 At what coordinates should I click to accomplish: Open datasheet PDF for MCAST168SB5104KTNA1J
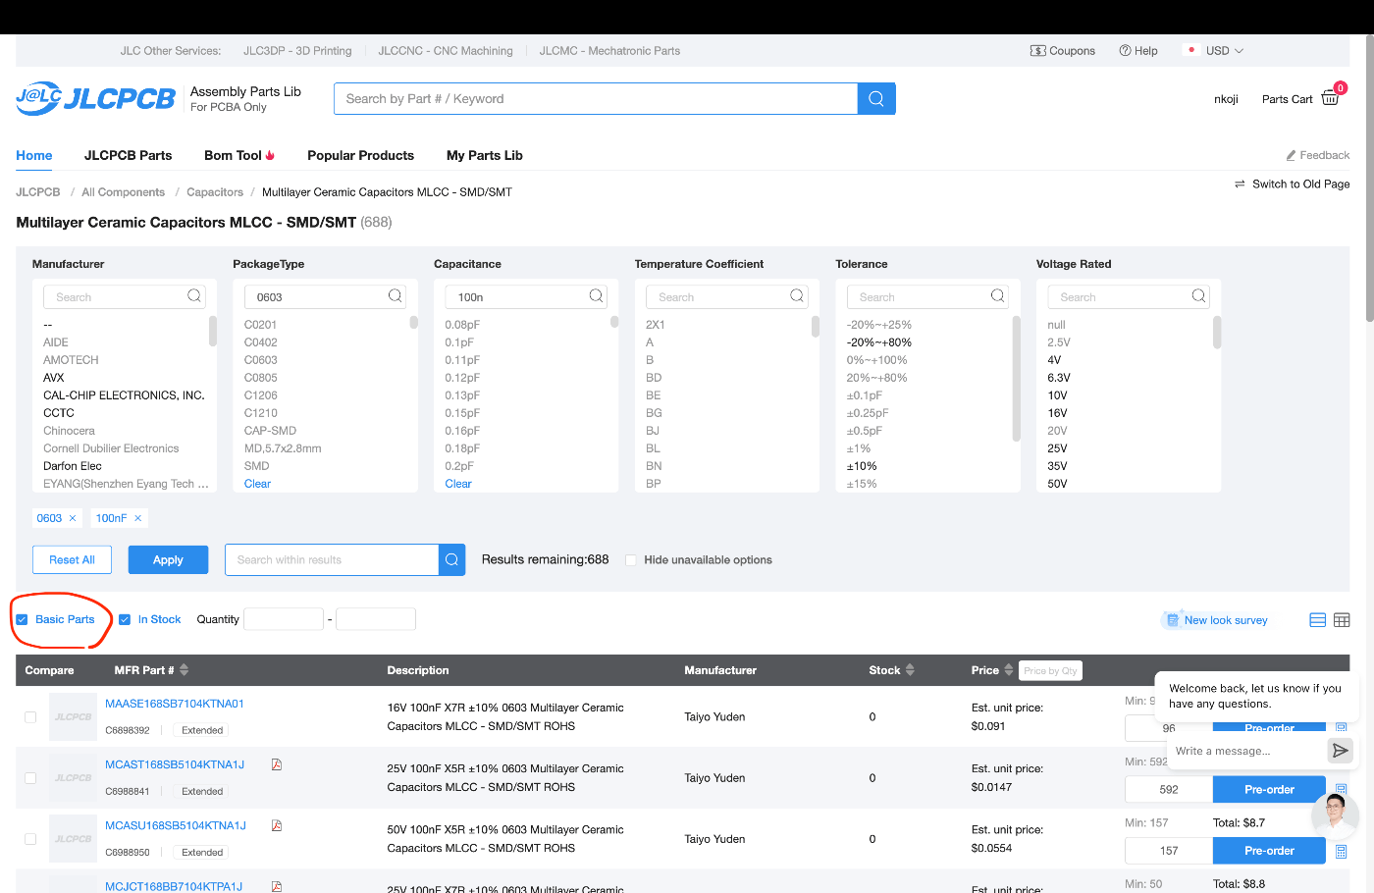pyautogui.click(x=277, y=764)
